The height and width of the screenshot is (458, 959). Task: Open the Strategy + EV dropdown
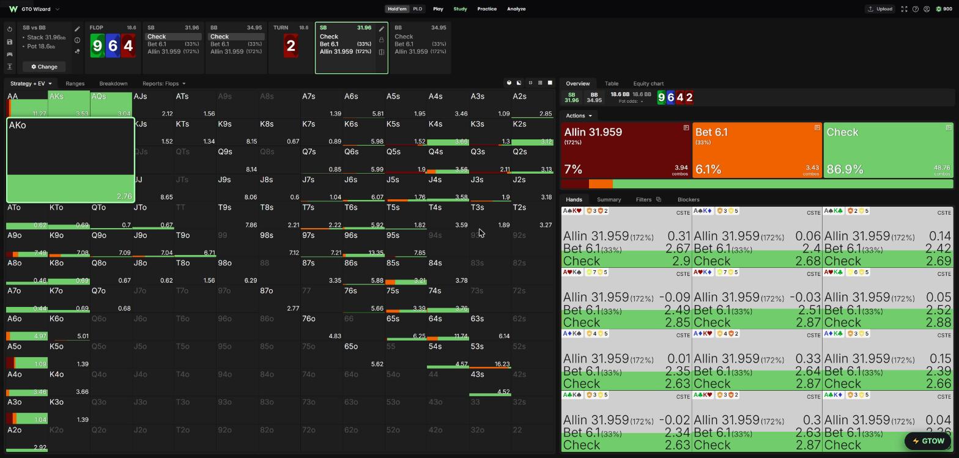(31, 84)
